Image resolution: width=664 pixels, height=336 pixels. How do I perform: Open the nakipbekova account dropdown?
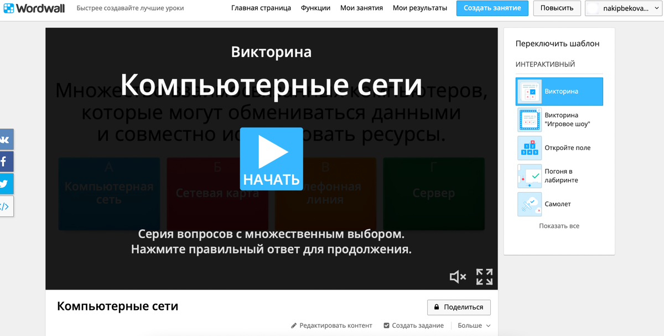point(624,8)
